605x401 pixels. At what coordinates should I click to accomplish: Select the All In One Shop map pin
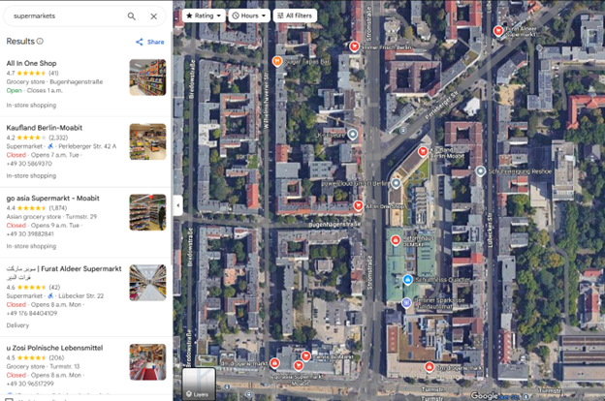tap(358, 205)
